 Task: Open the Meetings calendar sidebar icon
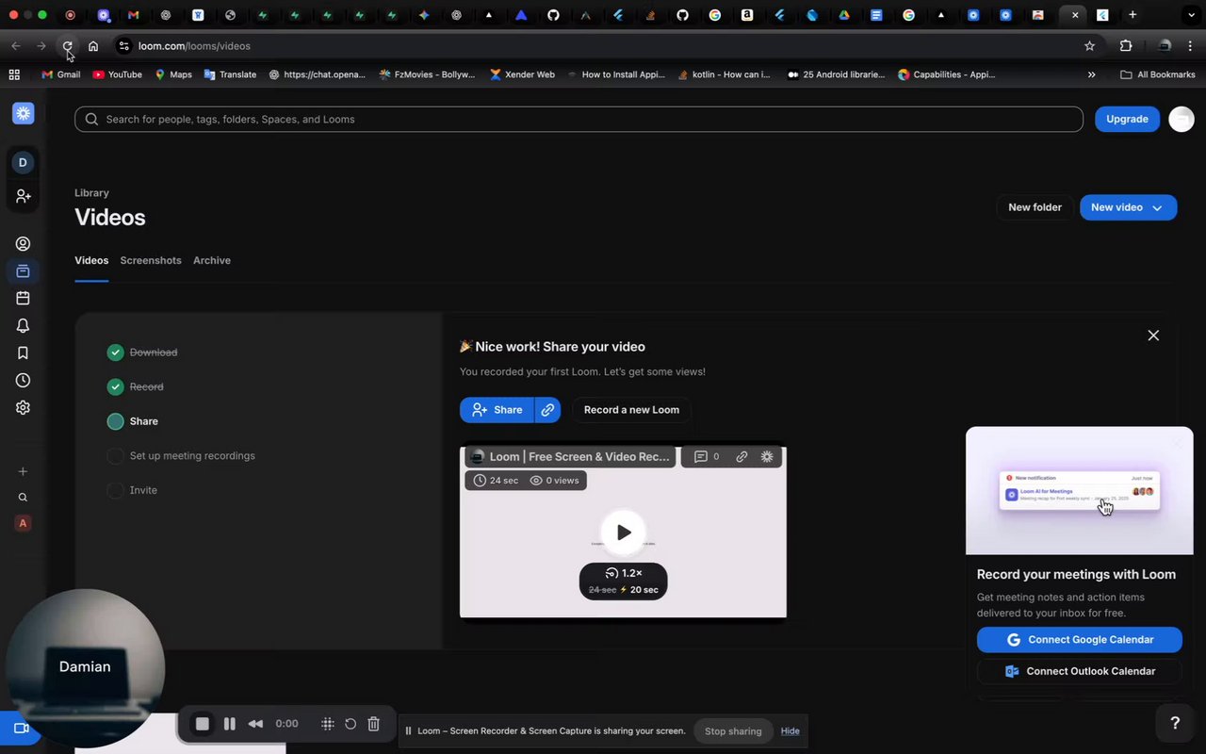pos(24,299)
